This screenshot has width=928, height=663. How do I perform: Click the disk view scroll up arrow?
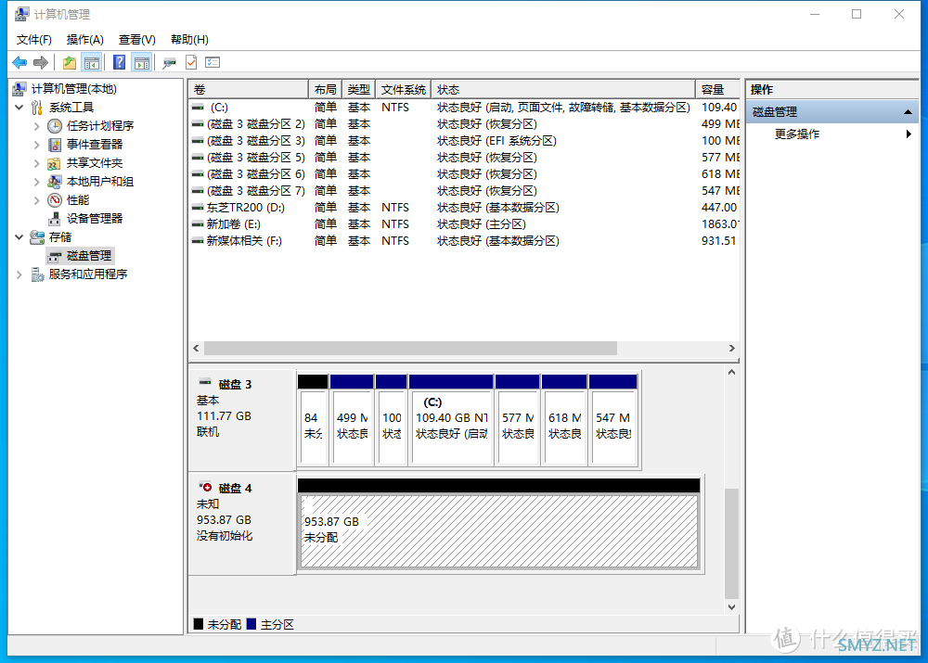[732, 373]
